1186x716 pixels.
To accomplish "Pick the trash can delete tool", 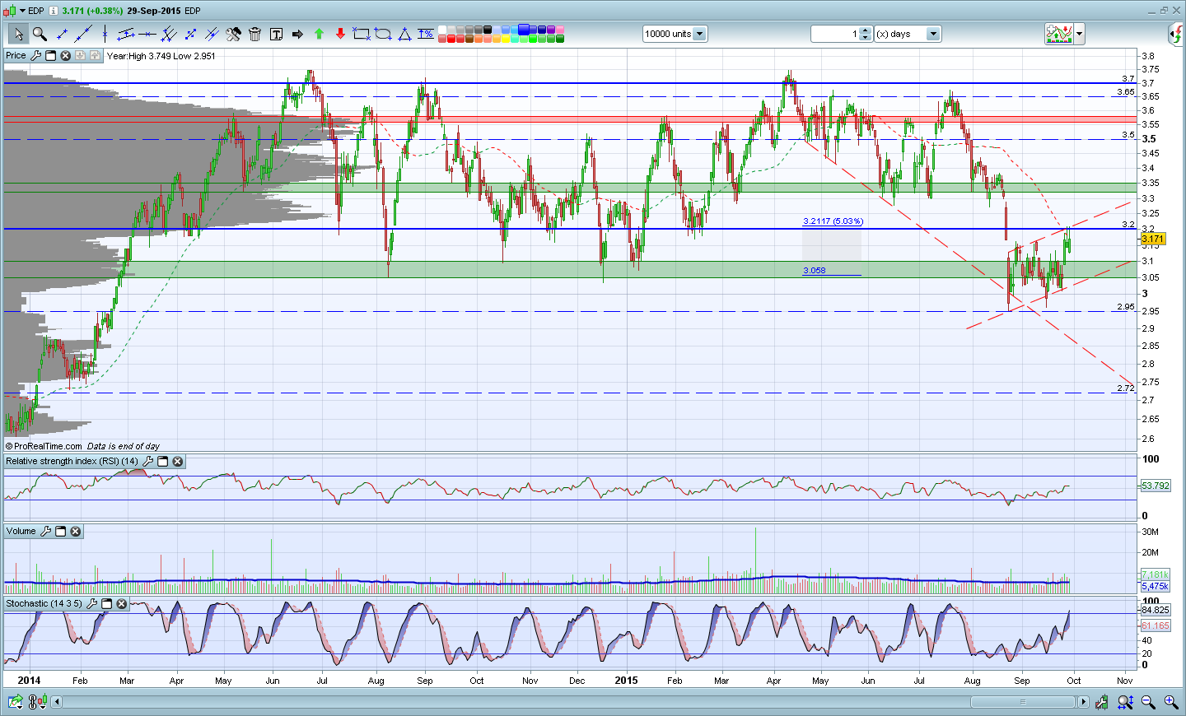I will click(x=254, y=34).
